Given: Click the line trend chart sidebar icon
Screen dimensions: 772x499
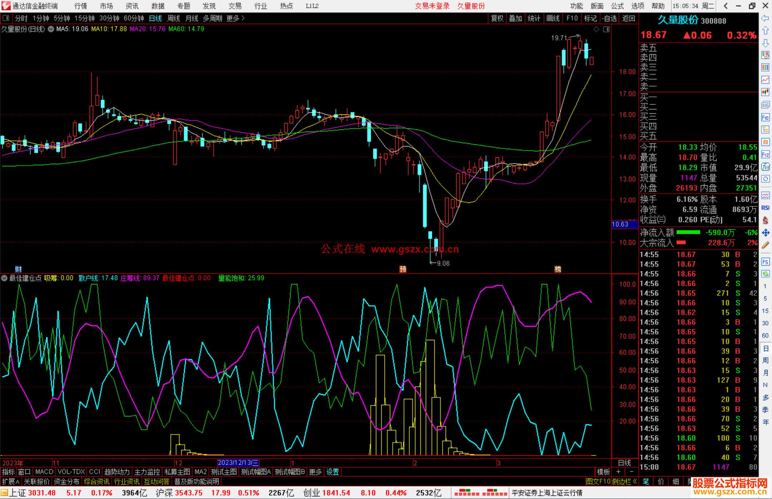Looking at the screenshot, I should coord(765,80).
